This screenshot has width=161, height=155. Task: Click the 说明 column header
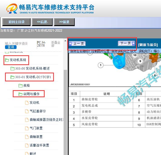pyautogui.click(x=107, y=94)
